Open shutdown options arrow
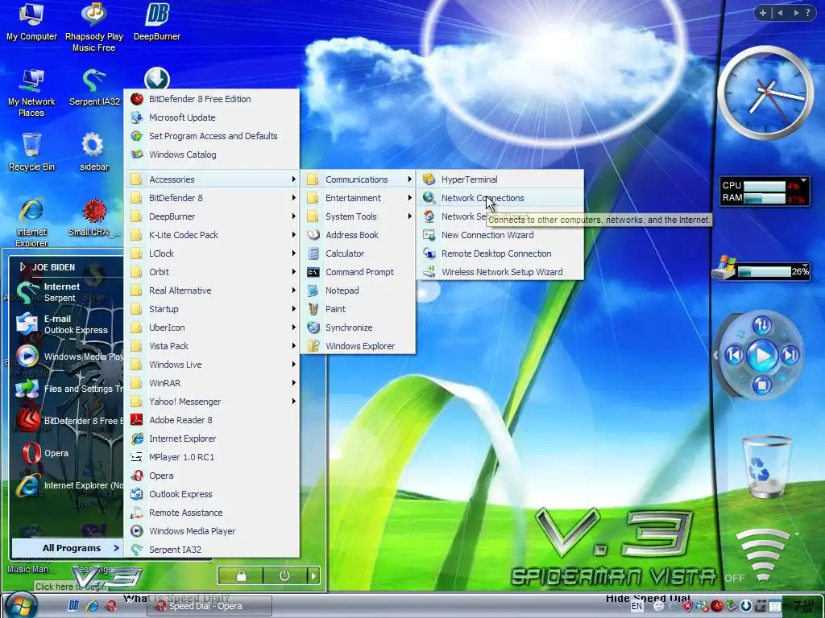The image size is (825, 618). click(x=313, y=576)
